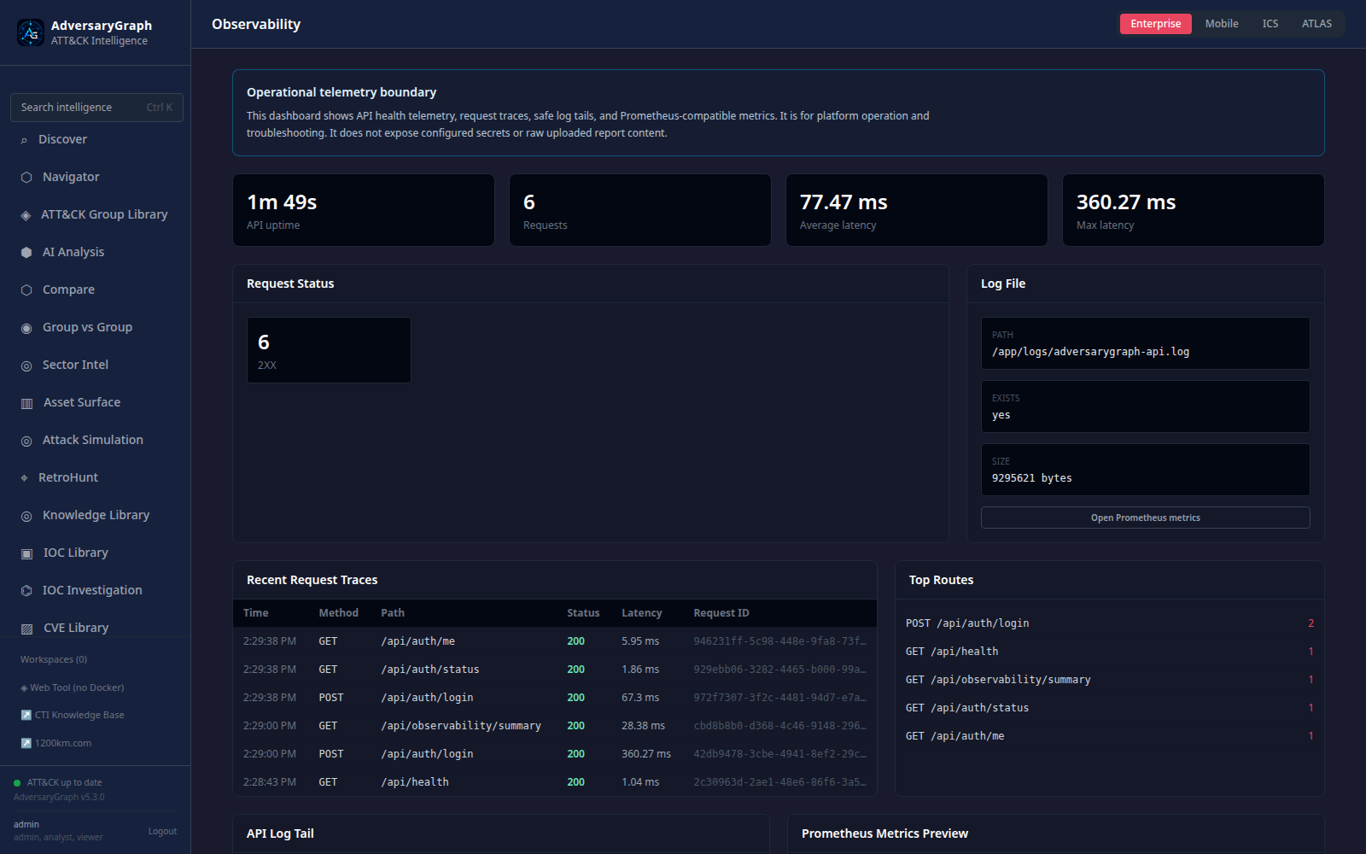Go to RetroHunt page
This screenshot has width=1366, height=854.
point(96,477)
